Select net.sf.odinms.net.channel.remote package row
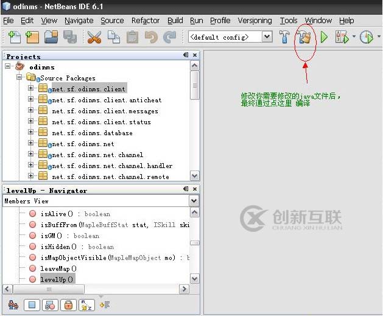Screen dimensions: 383x316 pos(110,177)
